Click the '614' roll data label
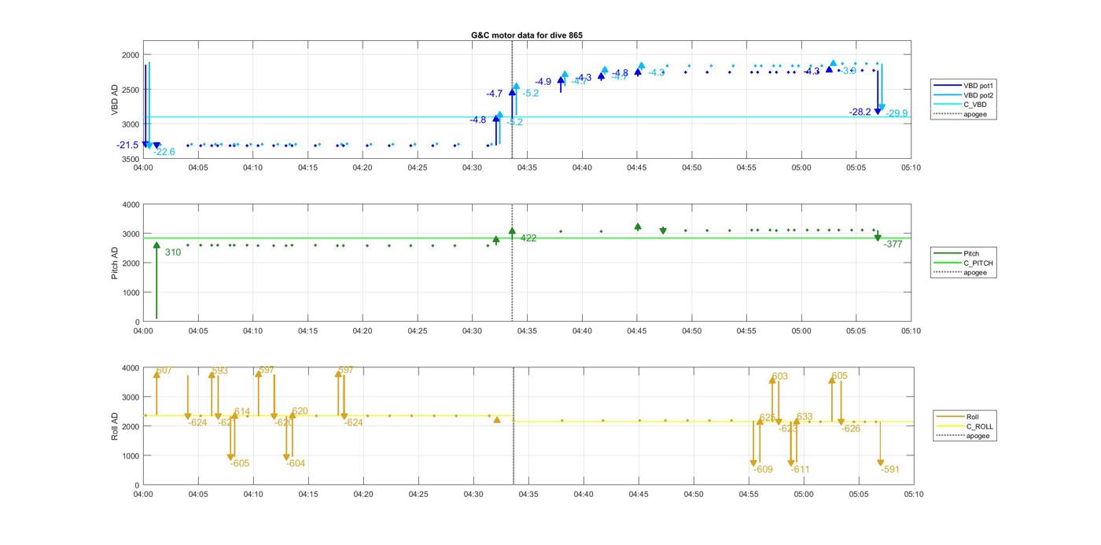Screen dimensions: 1101x545 coord(242,412)
